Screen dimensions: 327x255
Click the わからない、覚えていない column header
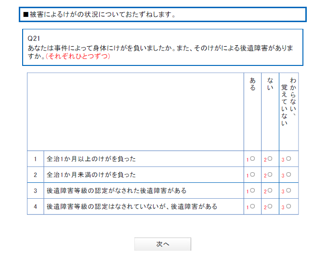(288, 102)
